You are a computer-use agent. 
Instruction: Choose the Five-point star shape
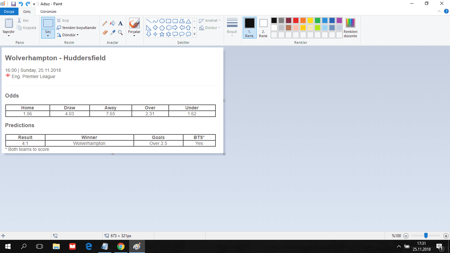[162, 34]
